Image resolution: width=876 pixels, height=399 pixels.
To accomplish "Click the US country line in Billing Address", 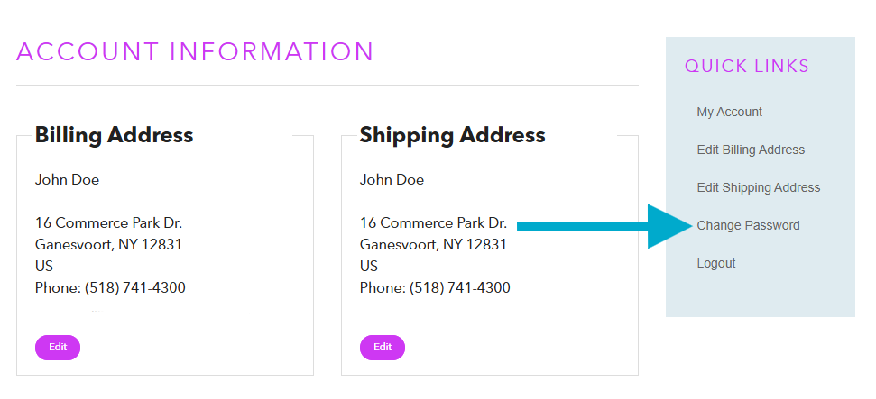I will tap(44, 266).
